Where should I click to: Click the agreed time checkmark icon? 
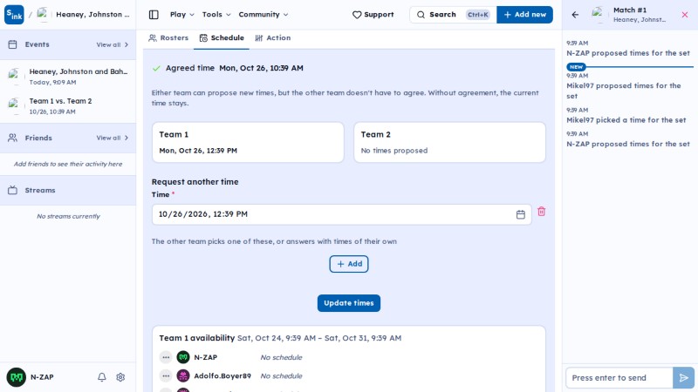click(156, 69)
